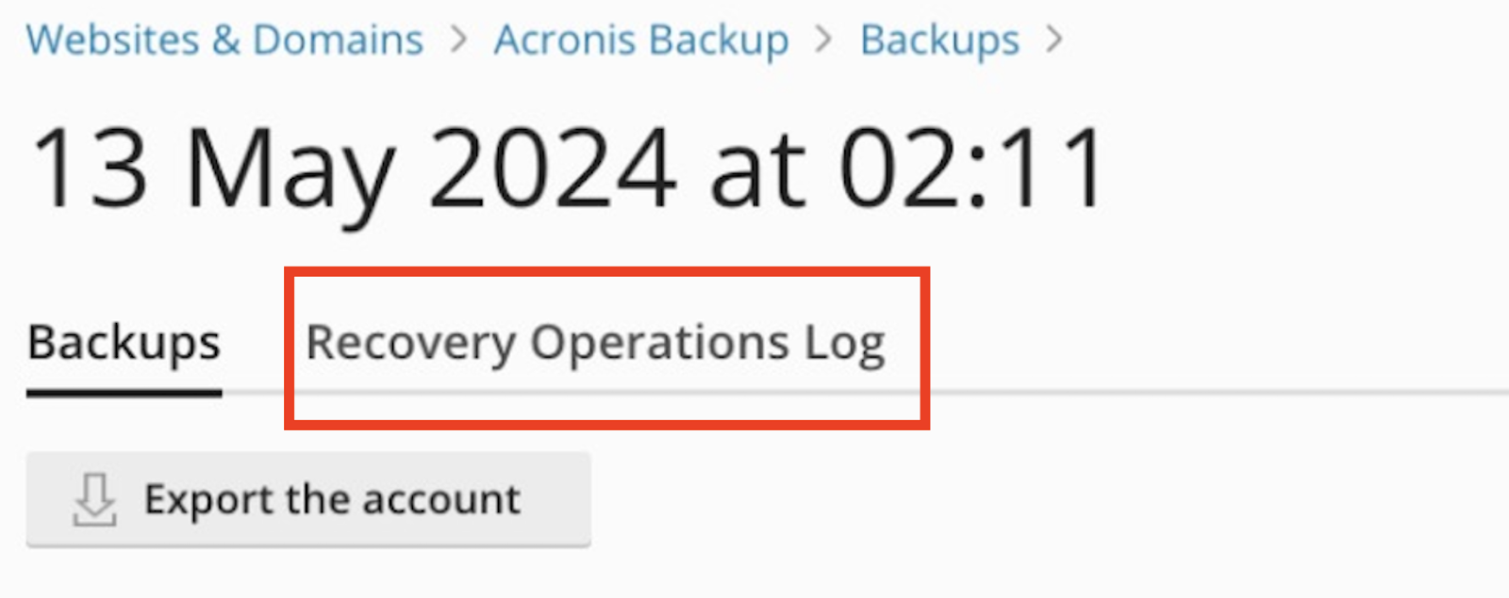Select the Backups tab below the heading
The height and width of the screenshot is (598, 1509).
pyautogui.click(x=124, y=344)
